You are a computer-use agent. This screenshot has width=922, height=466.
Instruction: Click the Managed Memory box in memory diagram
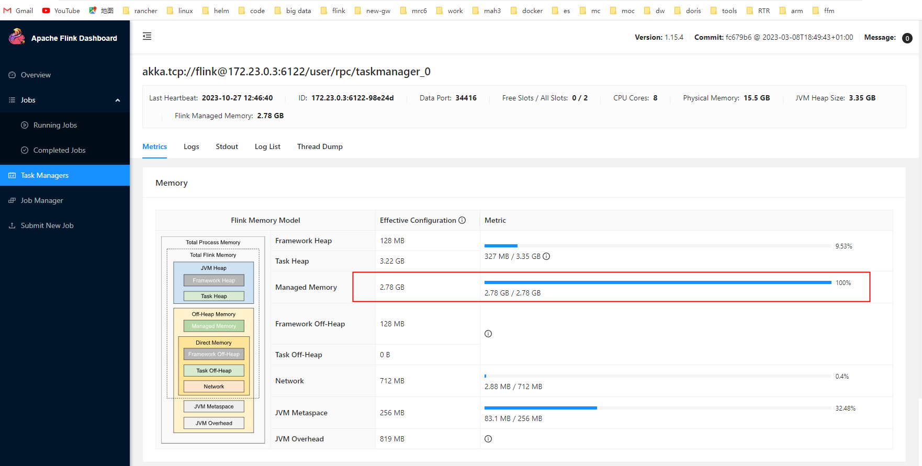point(214,326)
